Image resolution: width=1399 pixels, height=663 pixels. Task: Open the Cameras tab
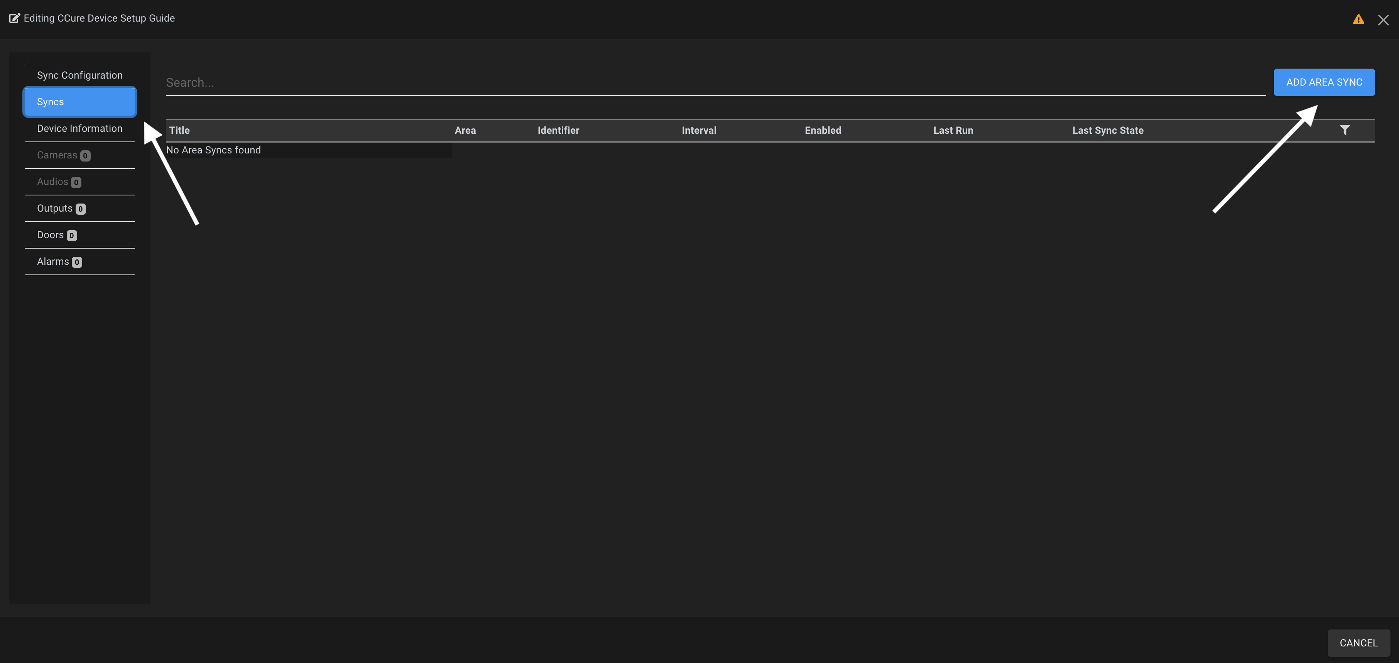[80, 155]
